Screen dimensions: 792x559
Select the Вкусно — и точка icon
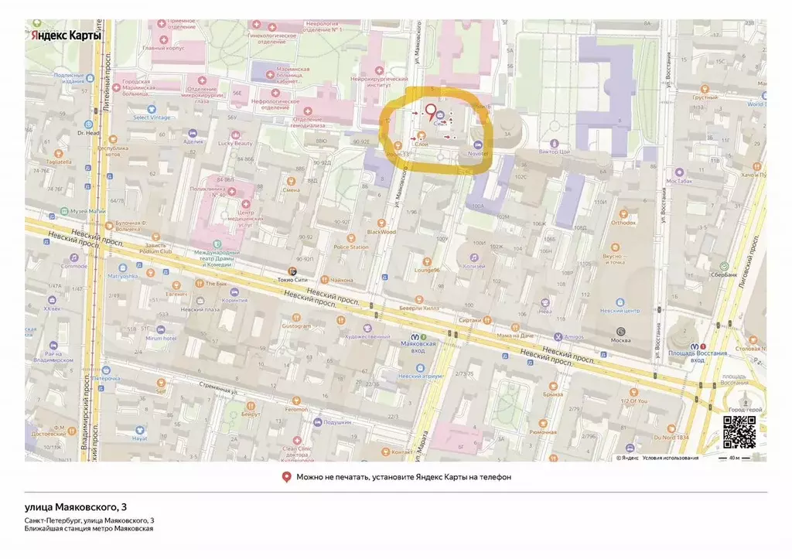pyautogui.click(x=615, y=247)
